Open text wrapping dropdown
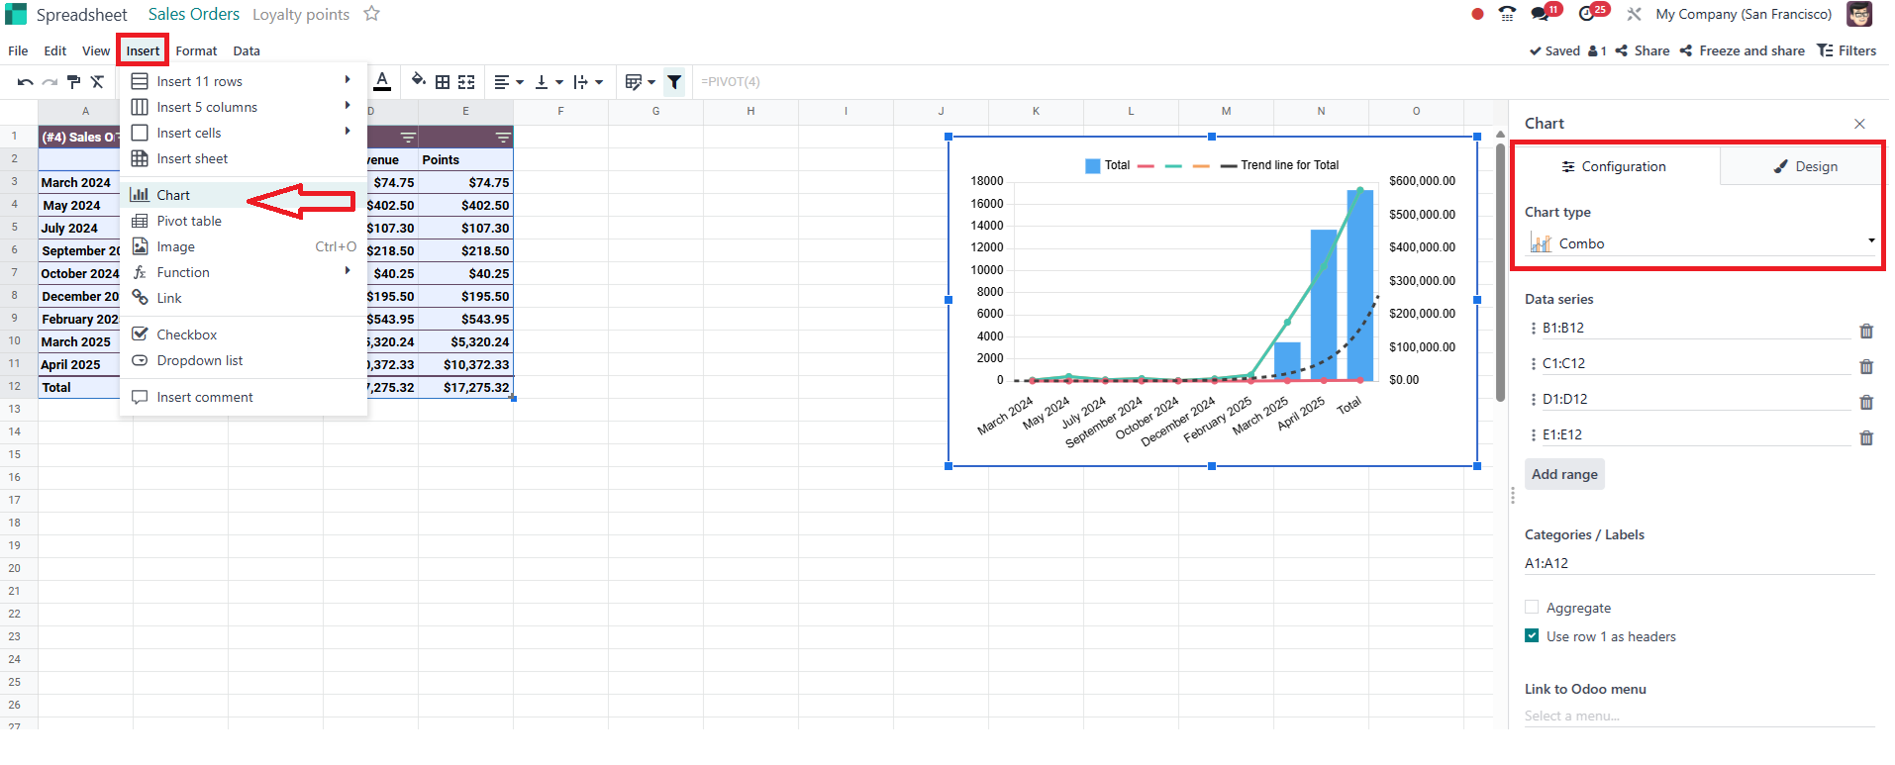The width and height of the screenshot is (1895, 765). pos(588,82)
